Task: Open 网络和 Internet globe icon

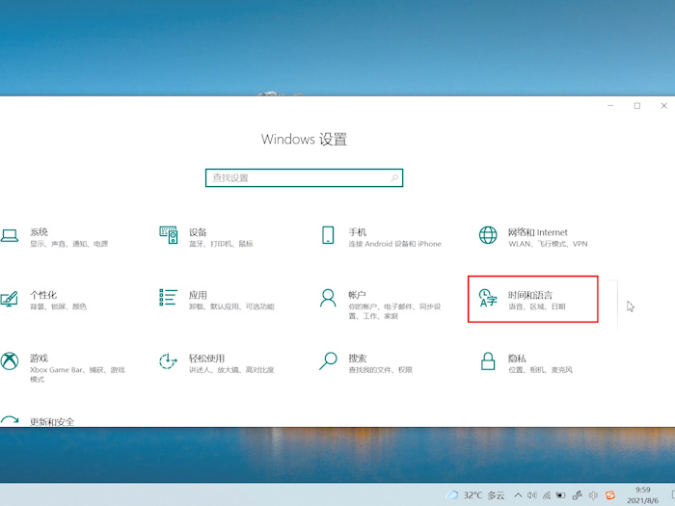Action: pyautogui.click(x=488, y=235)
